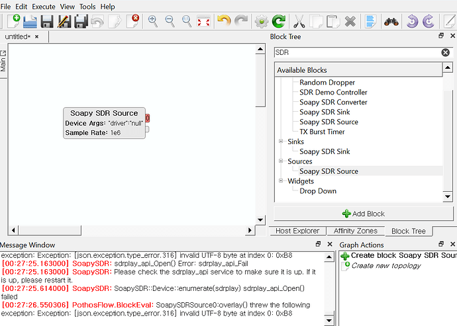Select 'Create block Soapy SDR Source' graph action
Screen dimensions: 457x326
[x=399, y=255]
